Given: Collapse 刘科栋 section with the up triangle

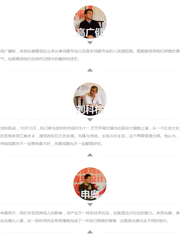Looking at the screenshot, I should 90,155.
